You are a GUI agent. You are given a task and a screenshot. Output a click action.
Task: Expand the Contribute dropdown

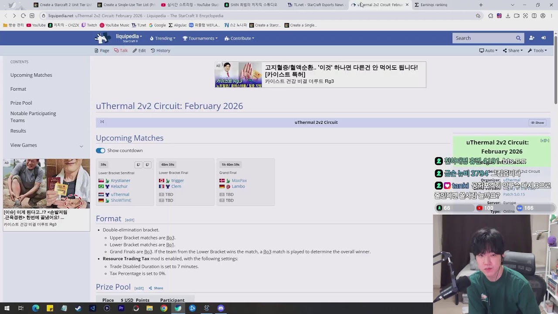[239, 38]
